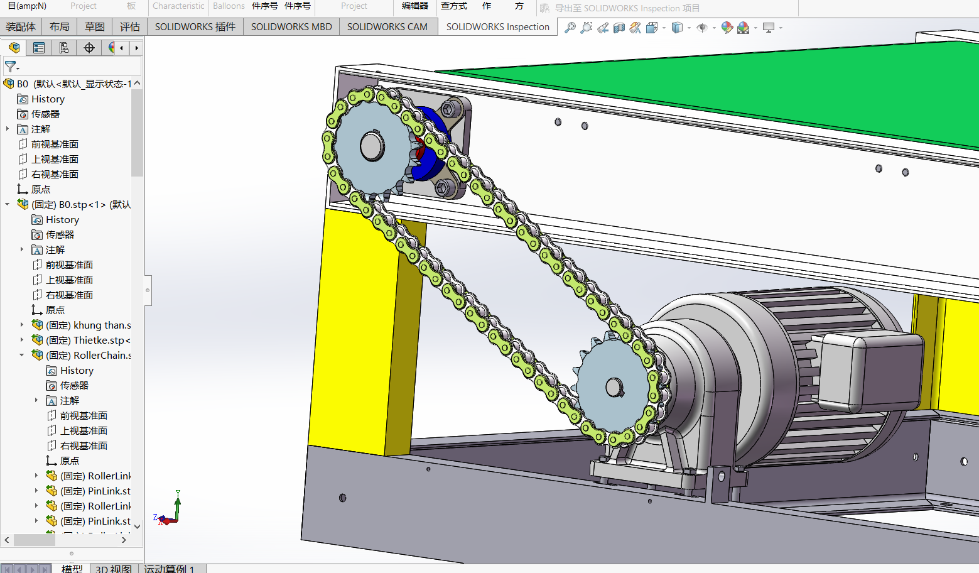979x573 pixels.
Task: Click the right arrow of manager tabs
Action: [x=136, y=48]
